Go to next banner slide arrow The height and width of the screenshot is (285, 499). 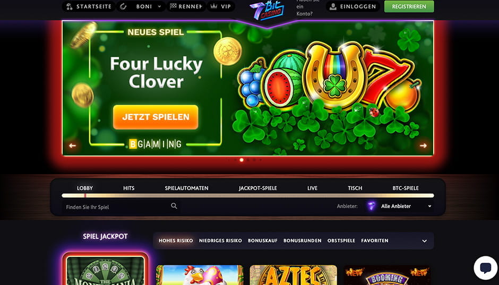click(423, 145)
